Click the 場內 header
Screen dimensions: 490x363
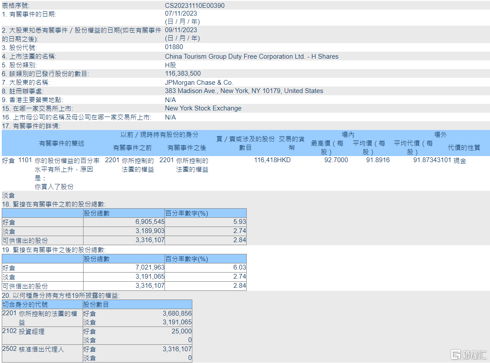click(x=348, y=134)
